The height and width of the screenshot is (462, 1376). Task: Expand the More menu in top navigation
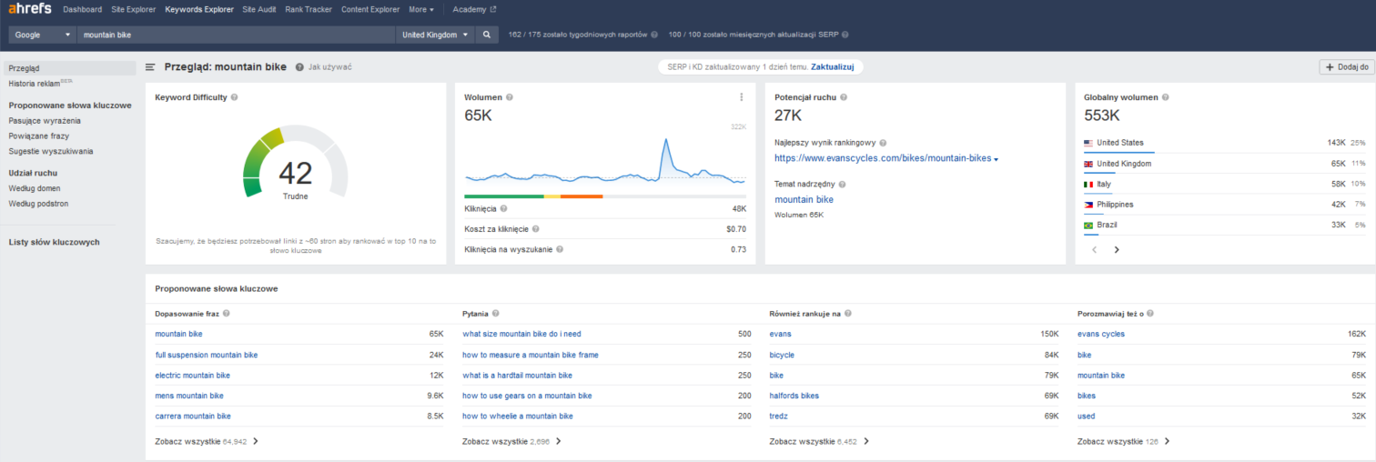[x=421, y=10]
